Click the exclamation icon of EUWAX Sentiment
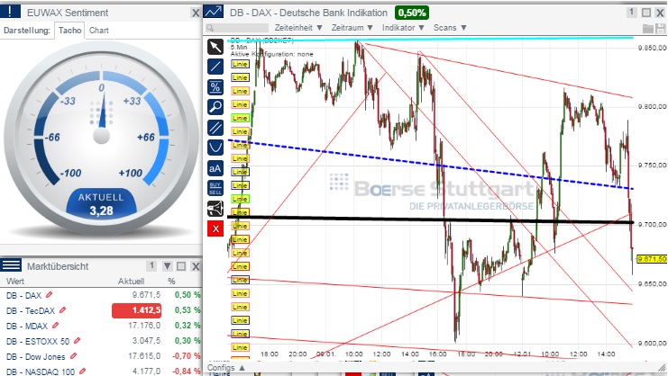 pyautogui.click(x=10, y=12)
